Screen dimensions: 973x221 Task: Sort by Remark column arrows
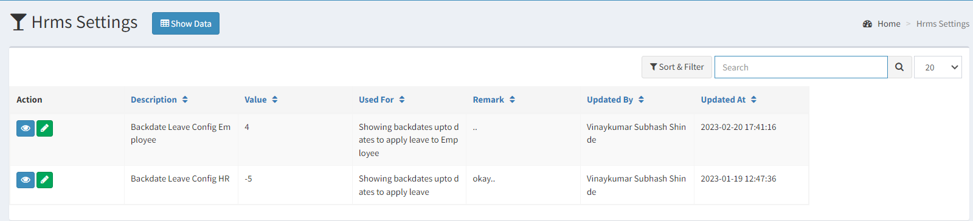pos(512,100)
